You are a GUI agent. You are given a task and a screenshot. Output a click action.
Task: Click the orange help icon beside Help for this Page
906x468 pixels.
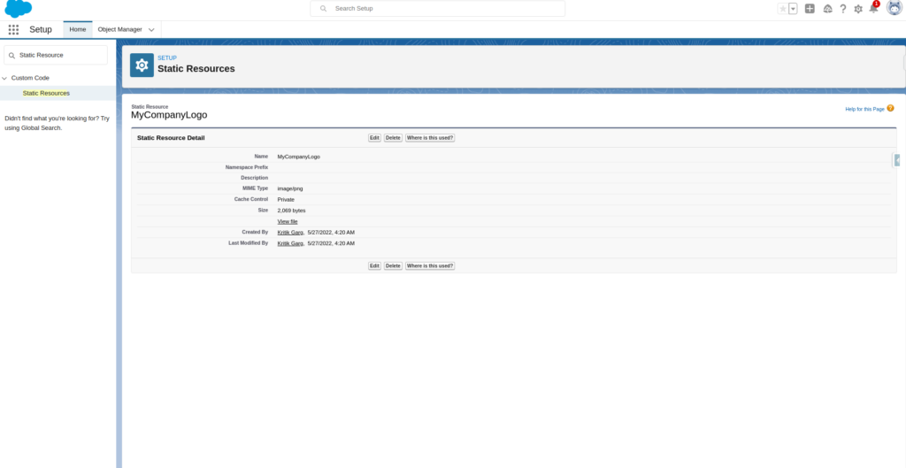[890, 108]
